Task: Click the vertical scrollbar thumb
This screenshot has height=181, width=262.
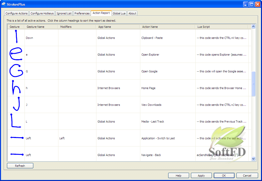Action: pyautogui.click(x=253, y=84)
